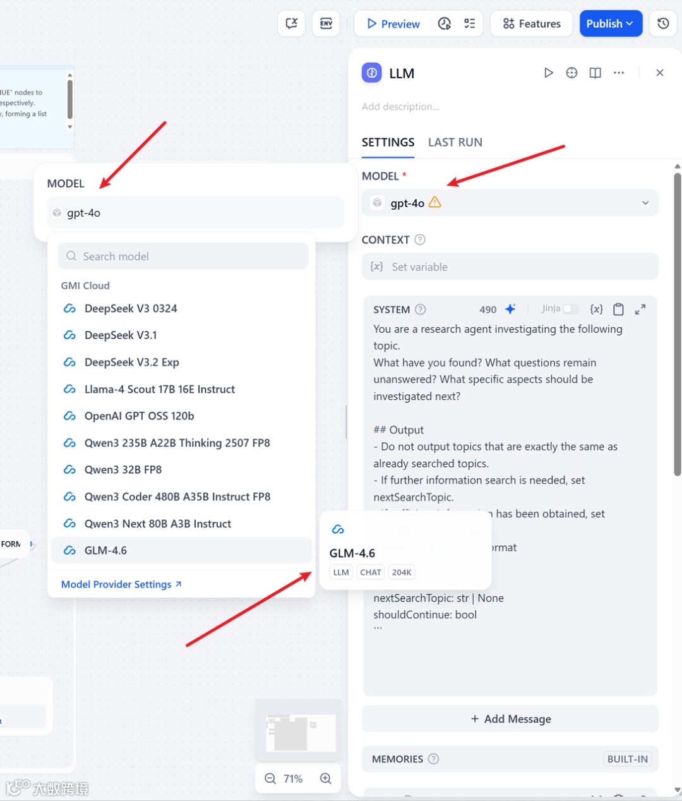Click the prompt generator sparkle icon

(x=510, y=309)
